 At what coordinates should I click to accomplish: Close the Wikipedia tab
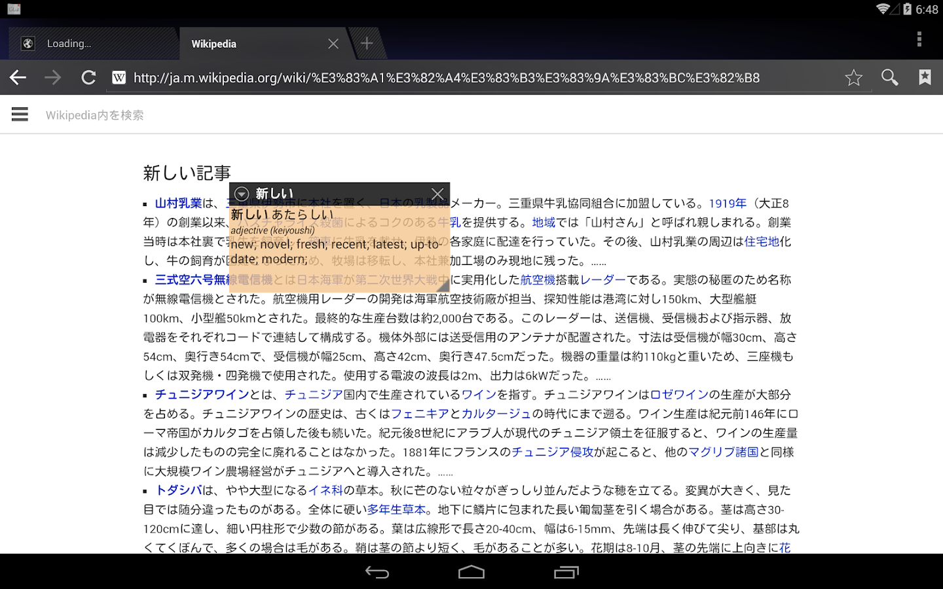click(333, 43)
